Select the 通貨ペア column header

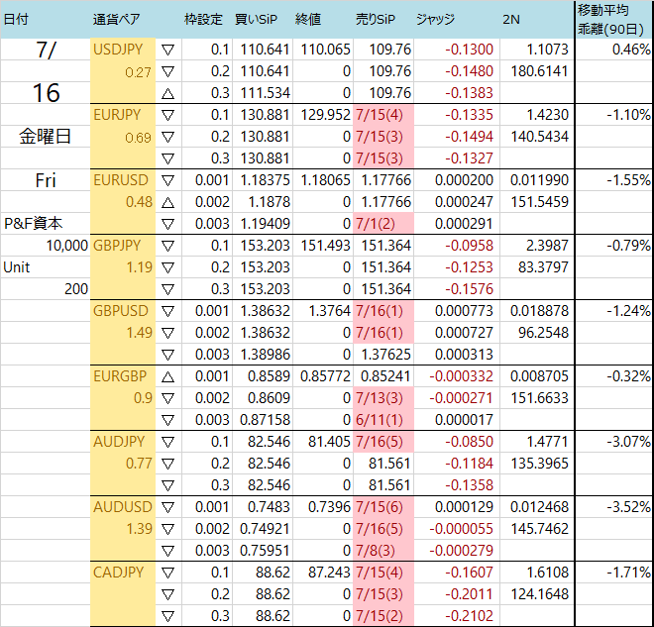click(116, 19)
